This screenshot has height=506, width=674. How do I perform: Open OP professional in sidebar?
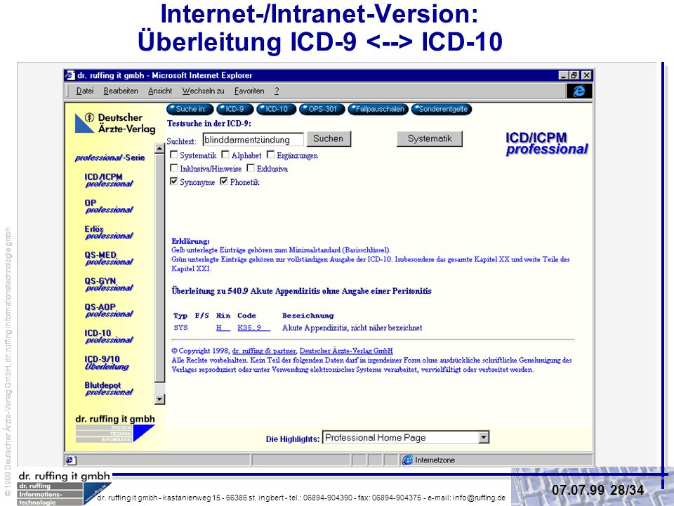click(x=109, y=206)
